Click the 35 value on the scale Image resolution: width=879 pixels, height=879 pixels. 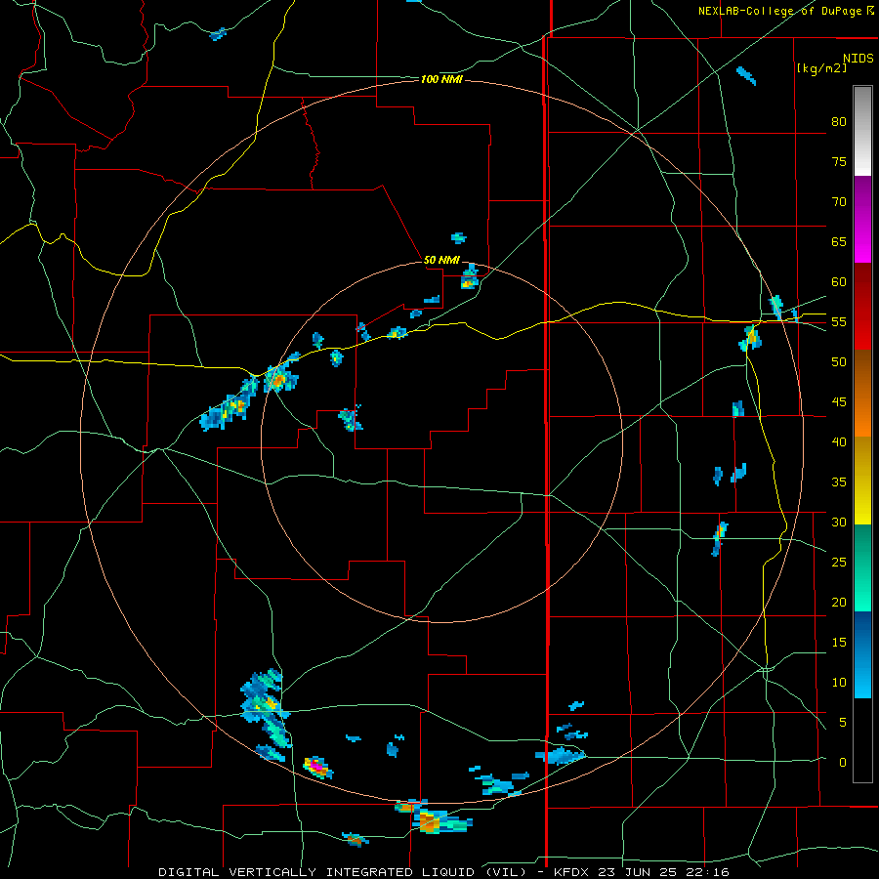[839, 482]
